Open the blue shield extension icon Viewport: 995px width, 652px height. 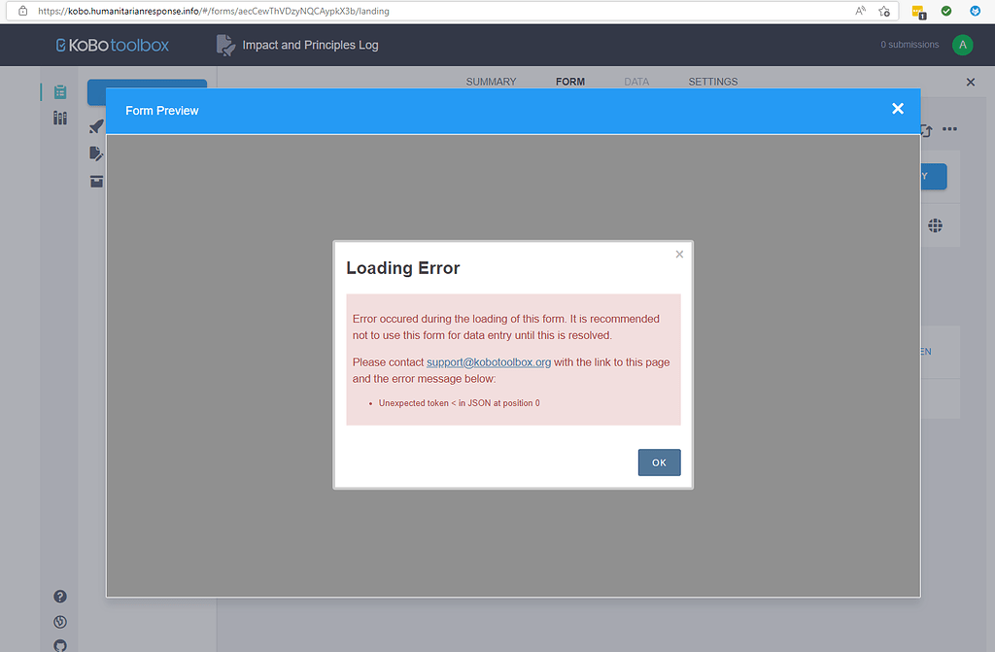(975, 11)
